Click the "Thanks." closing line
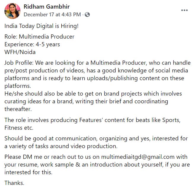The height and width of the screenshot is (187, 195). (x=14, y=183)
